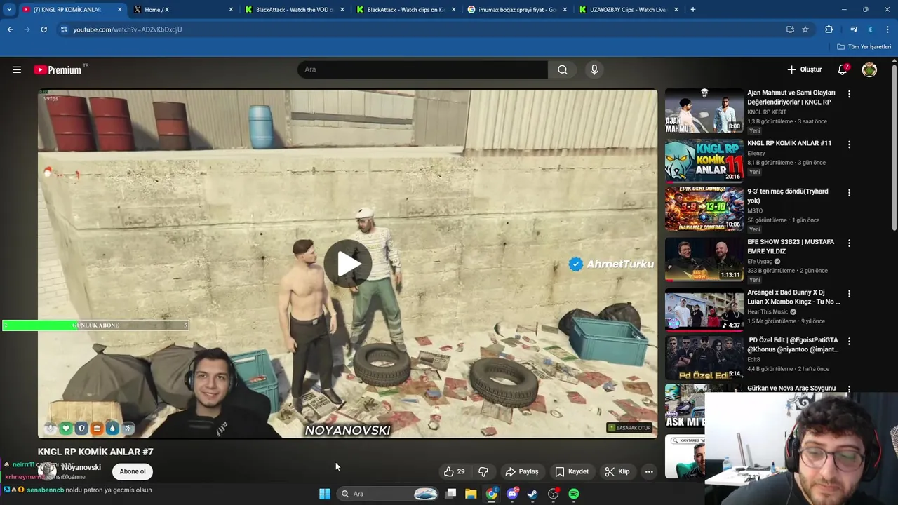Go back in browser history

tap(10, 29)
